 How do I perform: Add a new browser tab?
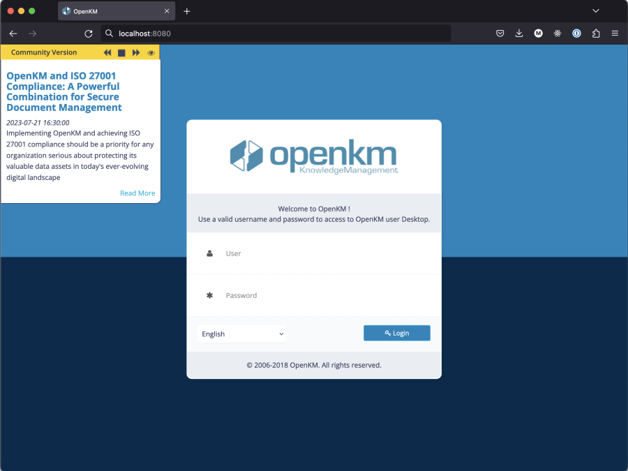186,11
